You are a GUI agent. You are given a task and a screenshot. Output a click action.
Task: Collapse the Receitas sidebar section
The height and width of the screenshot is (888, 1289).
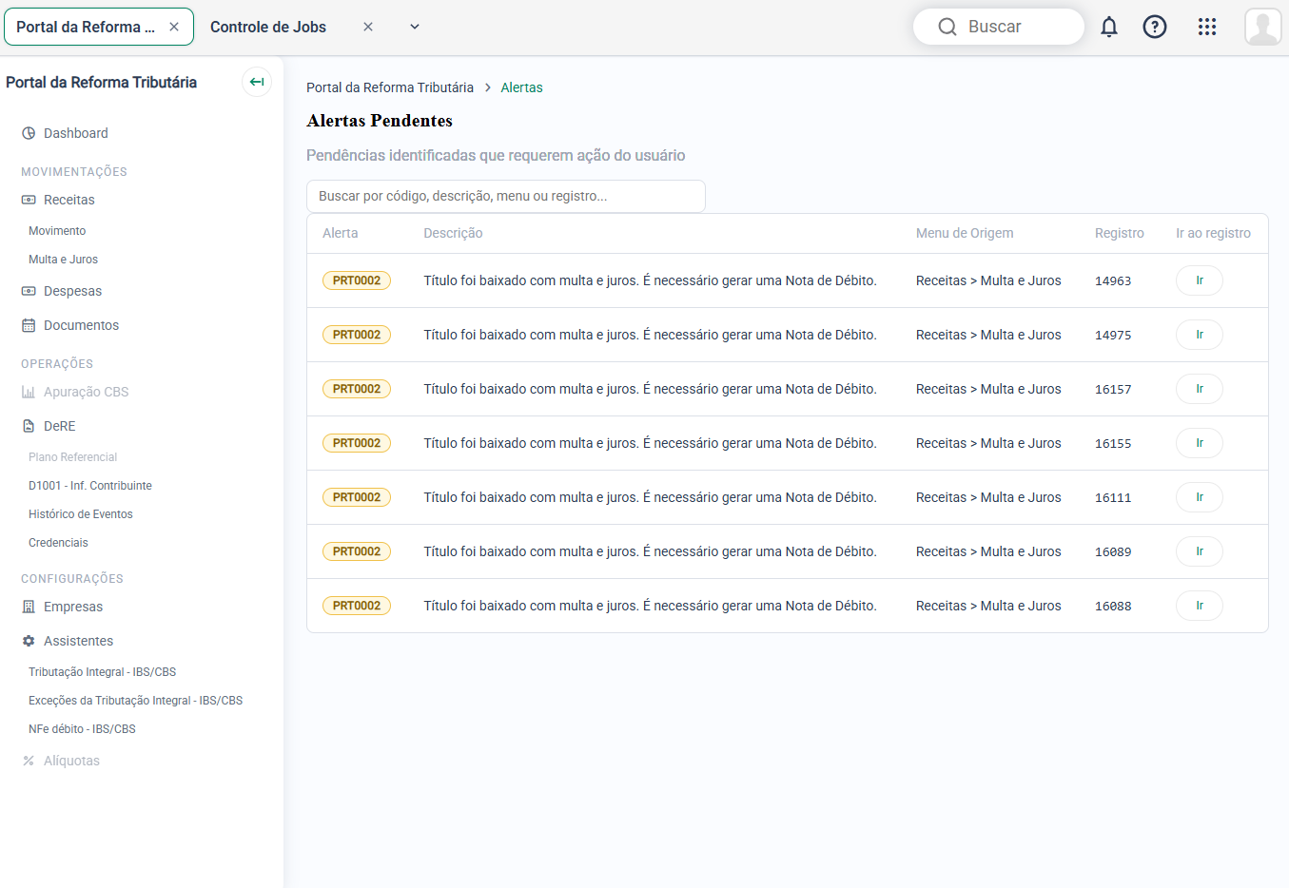click(68, 200)
